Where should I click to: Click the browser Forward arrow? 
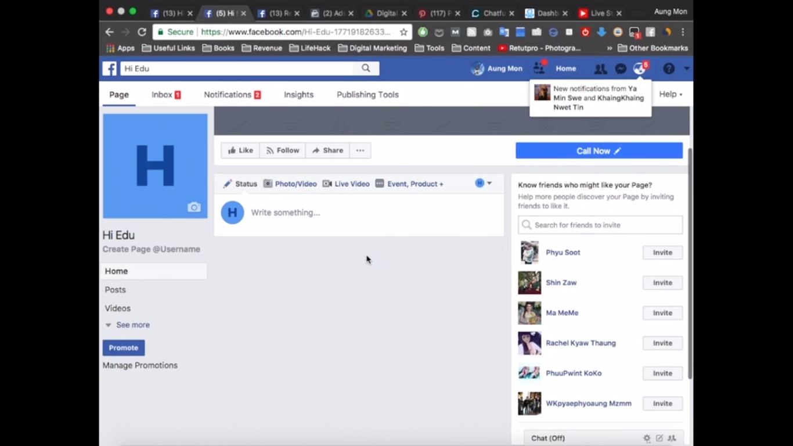(125, 32)
